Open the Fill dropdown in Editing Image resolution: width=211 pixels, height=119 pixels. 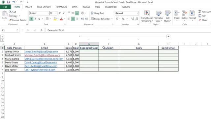202,16
